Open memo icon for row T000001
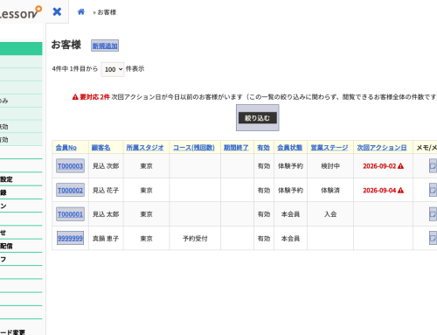Viewport: 437px width, 335px height. click(x=433, y=214)
